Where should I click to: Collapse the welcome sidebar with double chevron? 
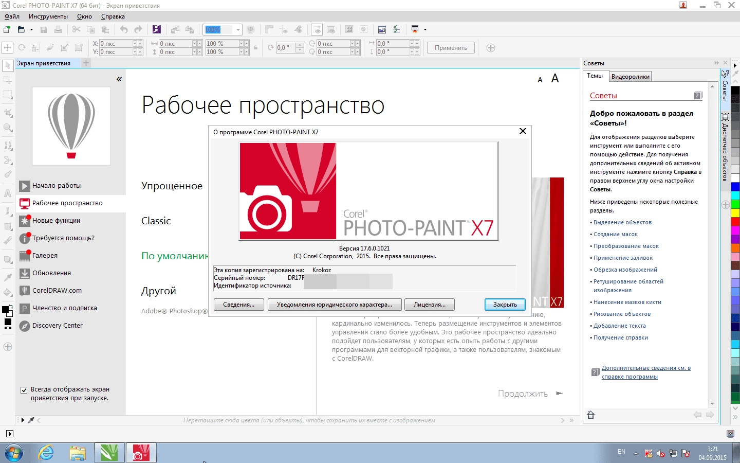pyautogui.click(x=119, y=79)
